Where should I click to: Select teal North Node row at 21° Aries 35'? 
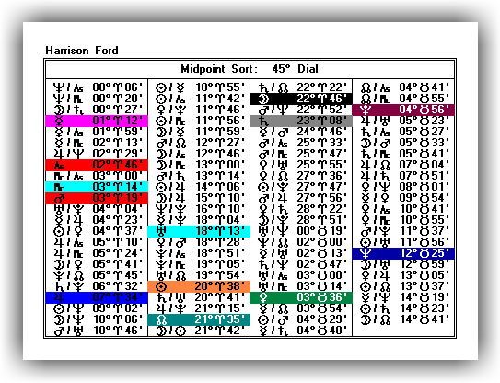coord(199,319)
